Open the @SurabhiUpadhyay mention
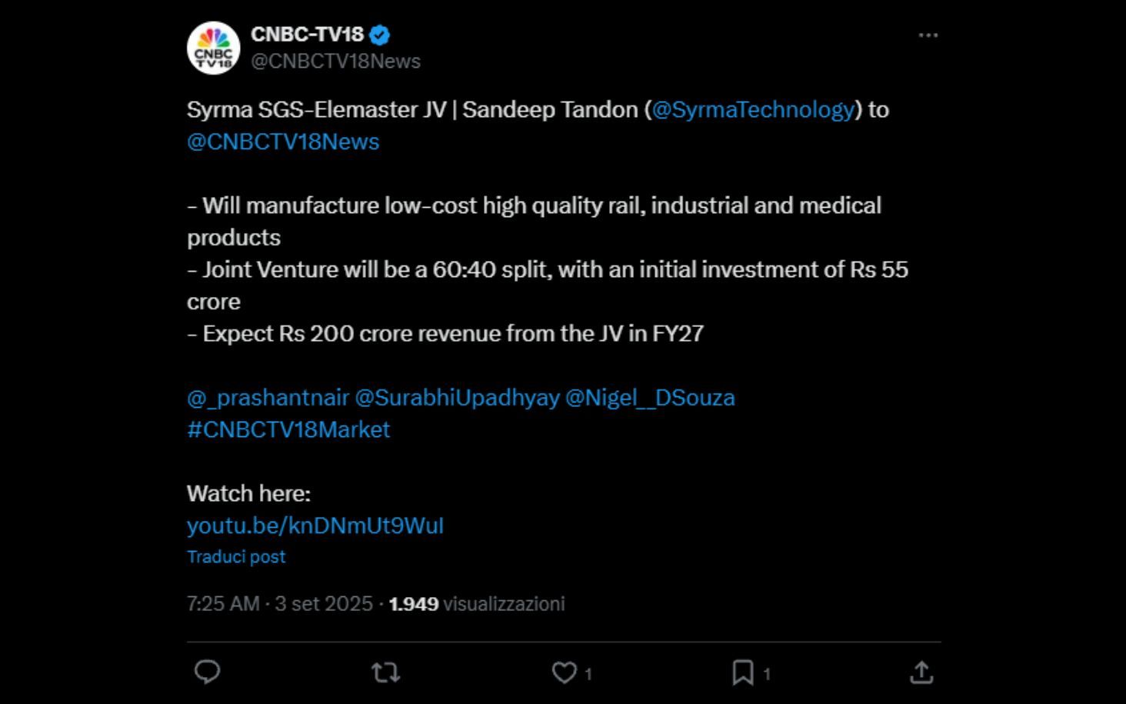 coord(457,398)
